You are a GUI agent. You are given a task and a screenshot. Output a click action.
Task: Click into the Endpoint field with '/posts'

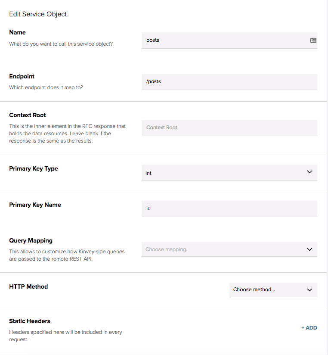[229, 81]
